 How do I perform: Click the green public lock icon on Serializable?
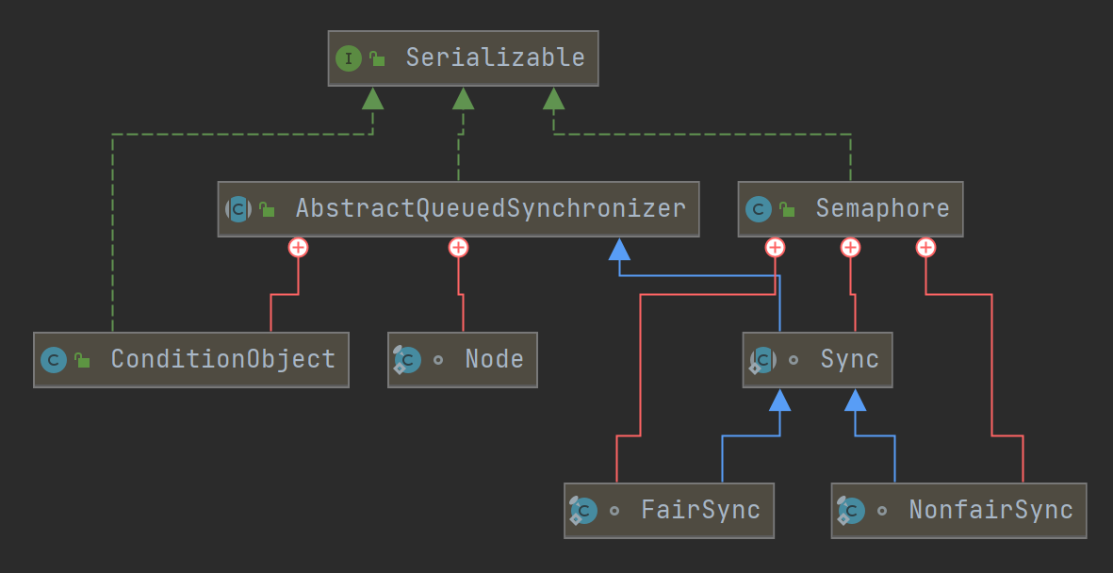(377, 58)
